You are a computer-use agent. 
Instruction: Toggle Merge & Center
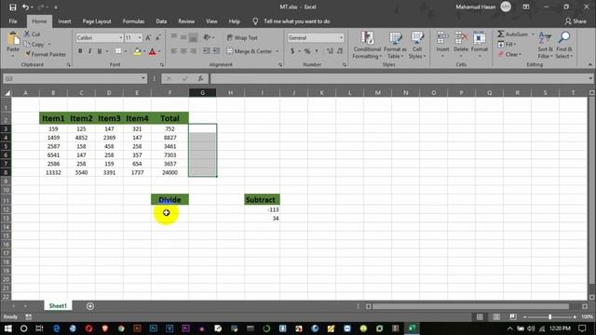tap(250, 51)
